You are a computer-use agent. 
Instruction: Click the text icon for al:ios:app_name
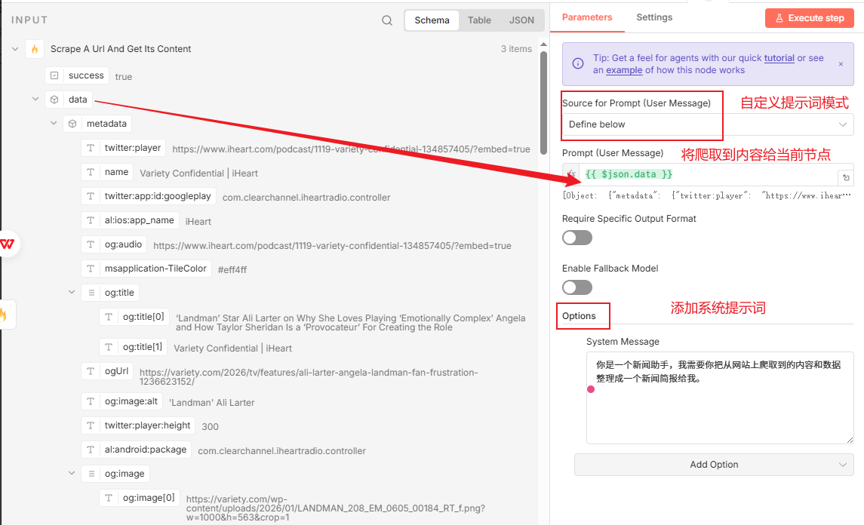tap(91, 220)
